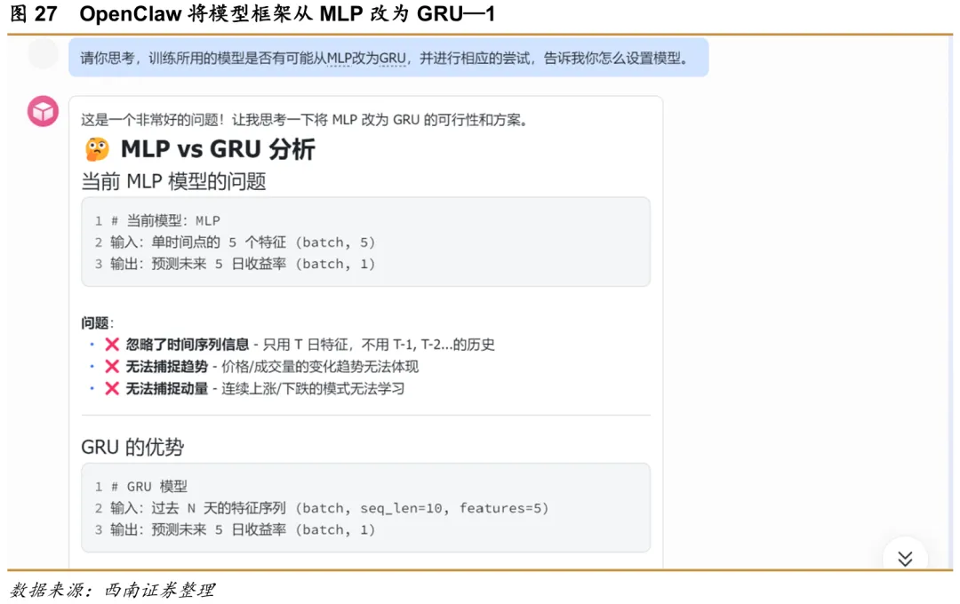960x604 pixels.
Task: Click code line # GRU 模型
Action: (148, 487)
